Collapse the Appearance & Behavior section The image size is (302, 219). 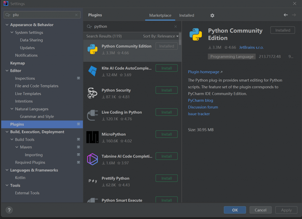(x=7, y=25)
